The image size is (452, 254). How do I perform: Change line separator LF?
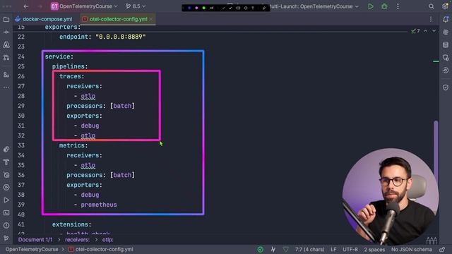333,249
